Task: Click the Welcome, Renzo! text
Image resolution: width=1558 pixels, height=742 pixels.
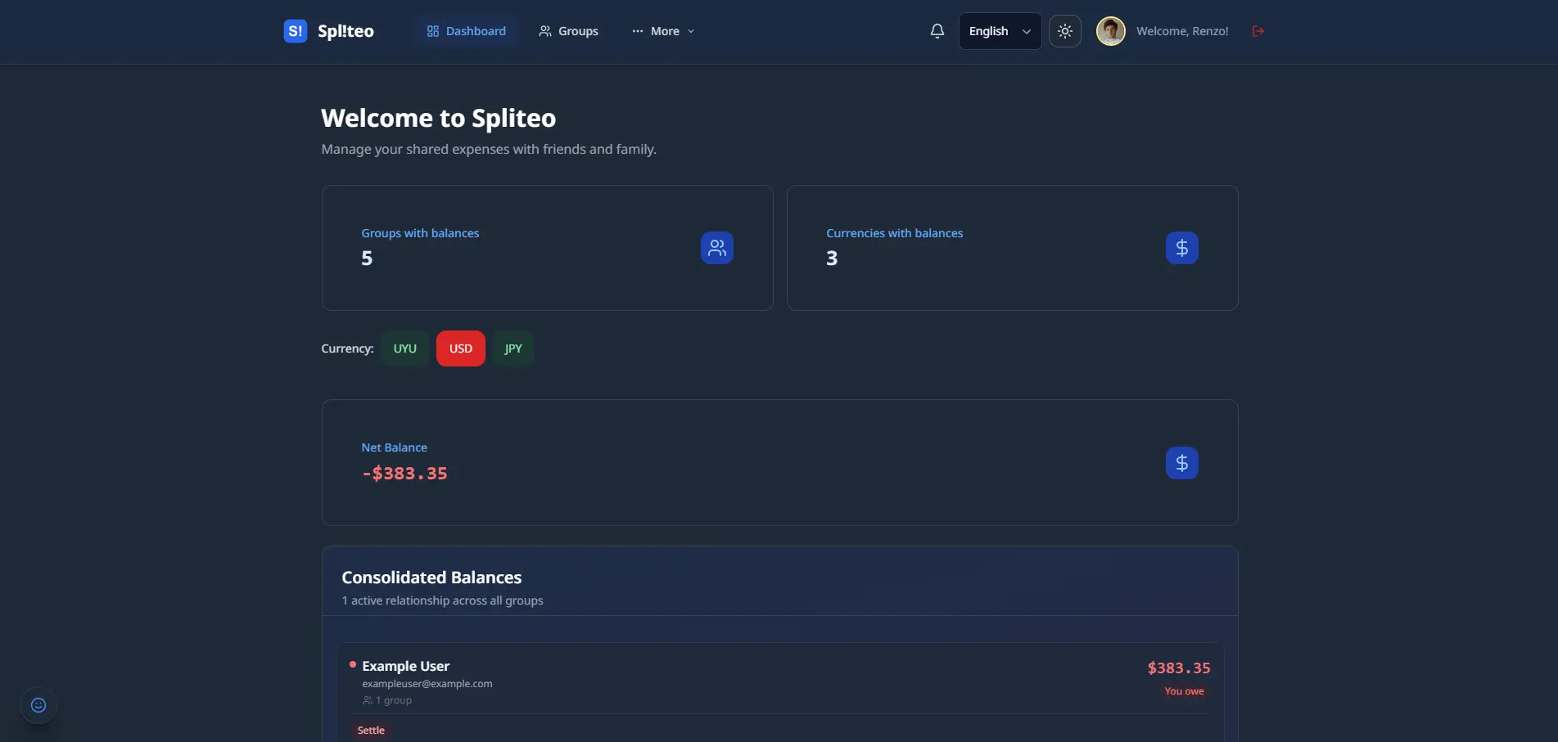Action: [x=1182, y=31]
